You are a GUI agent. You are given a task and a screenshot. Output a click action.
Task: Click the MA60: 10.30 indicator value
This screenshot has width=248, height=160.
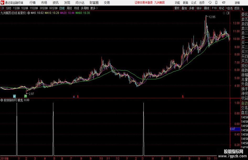(x=83, y=13)
